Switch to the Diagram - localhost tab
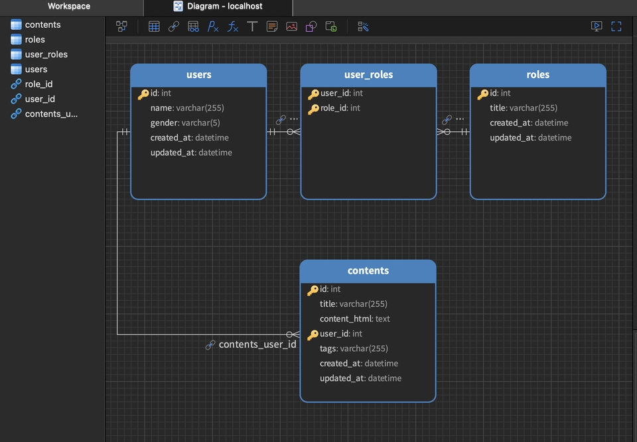 [x=218, y=6]
